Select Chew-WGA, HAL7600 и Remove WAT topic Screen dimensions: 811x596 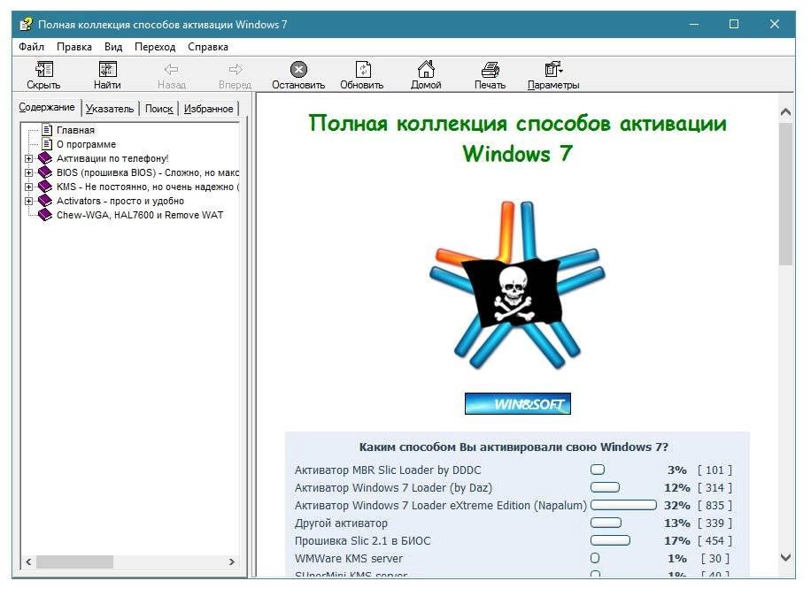[140, 215]
